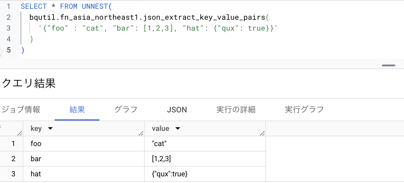
Task: Click the editor panel drag handle bar
Action: (x=388, y=65)
